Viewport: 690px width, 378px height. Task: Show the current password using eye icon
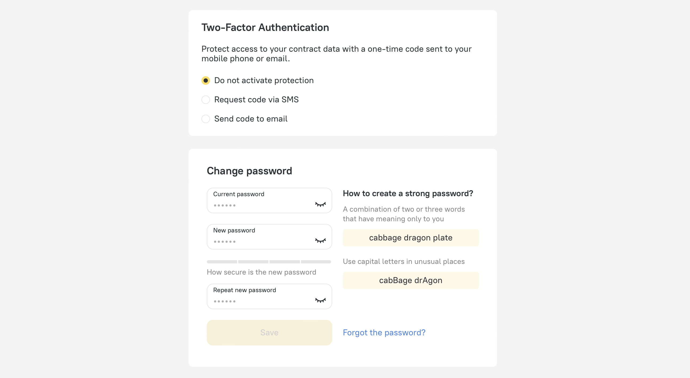tap(320, 204)
